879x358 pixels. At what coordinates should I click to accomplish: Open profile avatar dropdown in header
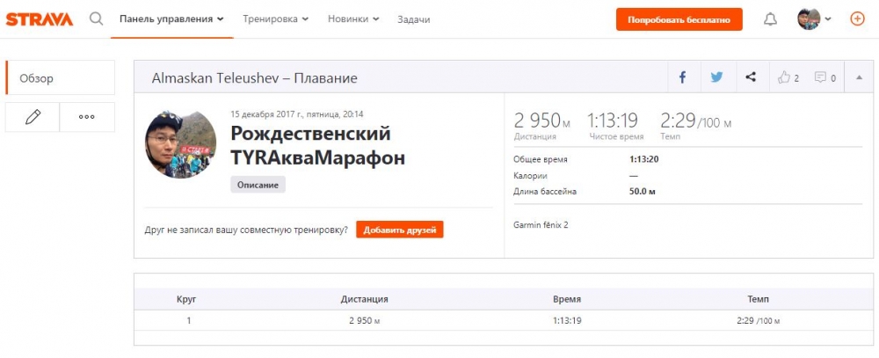814,18
